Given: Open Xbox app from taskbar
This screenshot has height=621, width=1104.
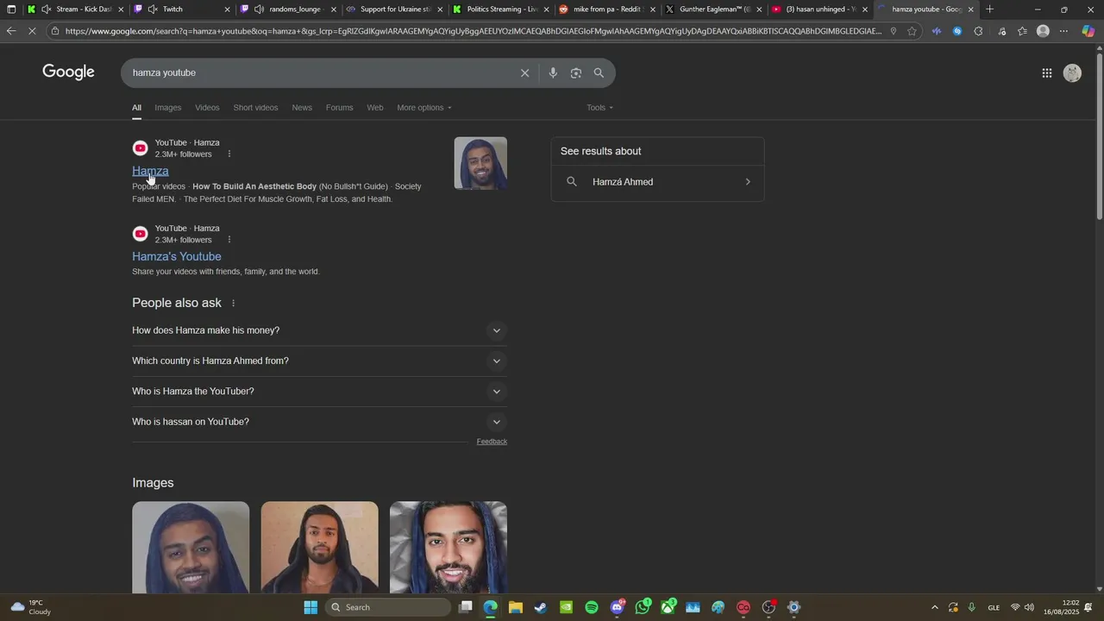Looking at the screenshot, I should [668, 607].
